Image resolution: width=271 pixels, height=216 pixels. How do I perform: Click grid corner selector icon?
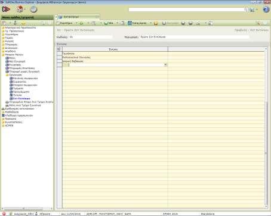(x=59, y=49)
